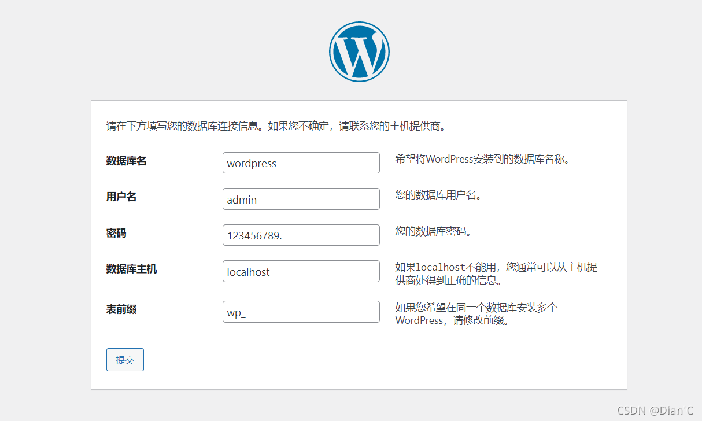Submit the form with the 提交 button
This screenshot has height=421, width=702.
[x=125, y=360]
